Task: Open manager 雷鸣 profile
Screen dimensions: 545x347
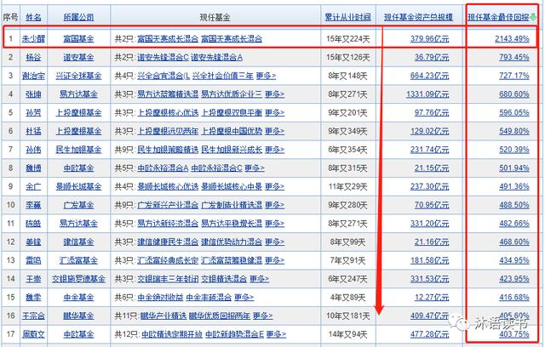Action: (33, 260)
